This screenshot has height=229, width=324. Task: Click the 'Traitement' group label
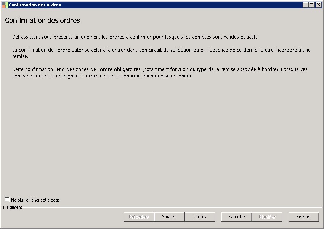[x=12, y=207]
